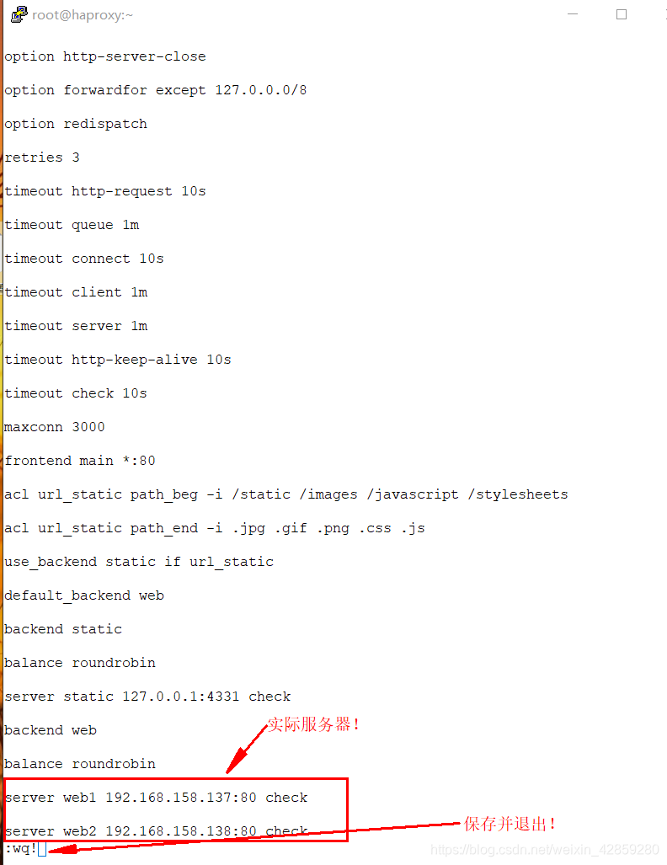
Task: Click the 'option http-server-close' line
Action: (x=105, y=56)
